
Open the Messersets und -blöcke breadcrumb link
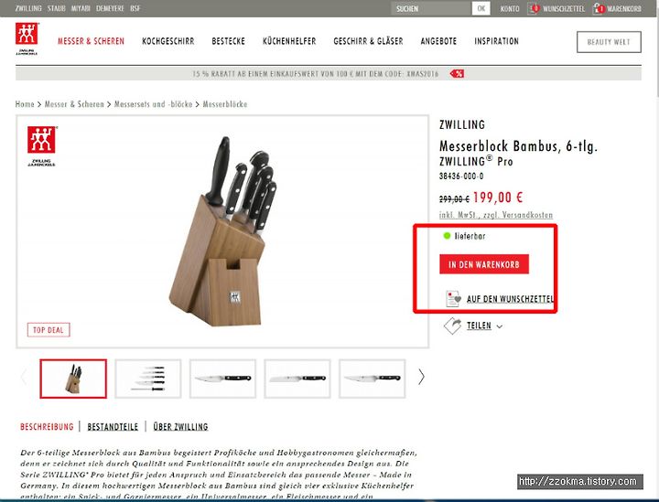154,104
